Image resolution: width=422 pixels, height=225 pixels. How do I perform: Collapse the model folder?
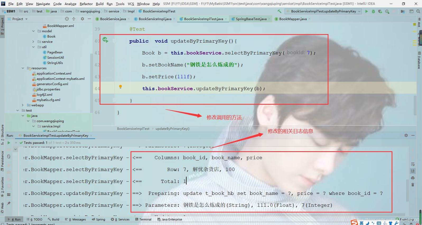(33, 31)
